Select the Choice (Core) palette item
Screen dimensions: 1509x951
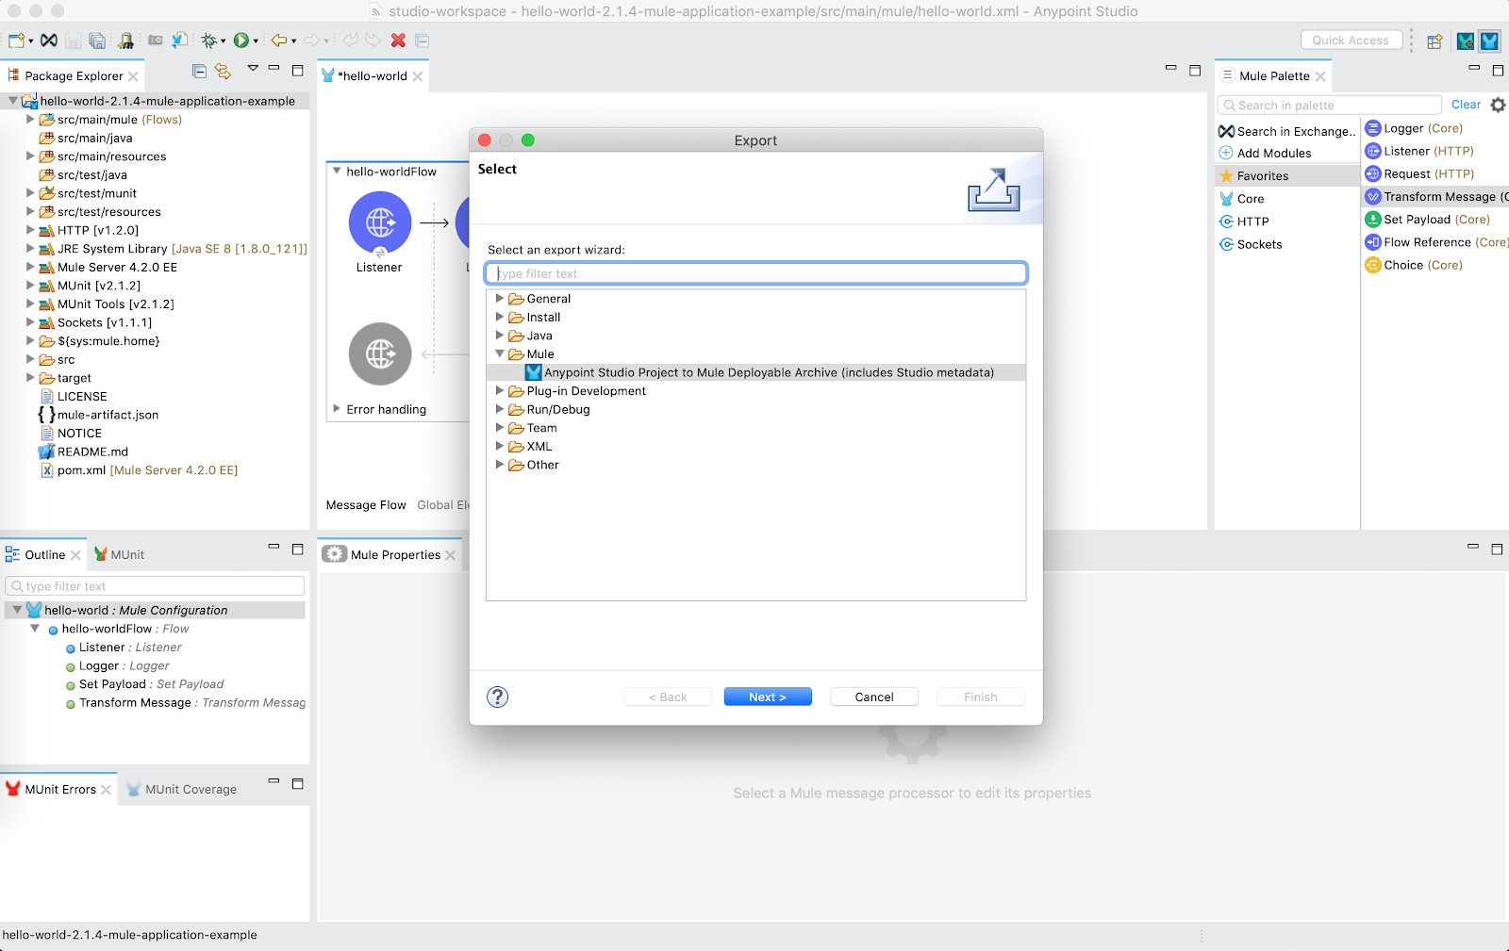pos(1414,265)
